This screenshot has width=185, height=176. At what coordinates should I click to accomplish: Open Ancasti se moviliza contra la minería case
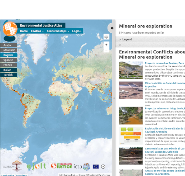[x=165, y=172]
